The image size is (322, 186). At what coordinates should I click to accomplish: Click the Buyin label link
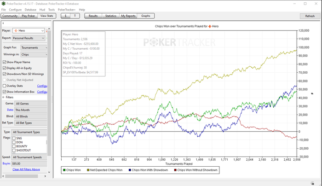point(6,163)
